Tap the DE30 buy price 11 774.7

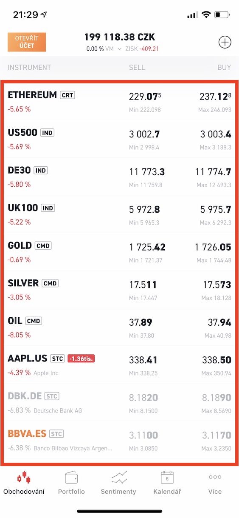coord(213,172)
